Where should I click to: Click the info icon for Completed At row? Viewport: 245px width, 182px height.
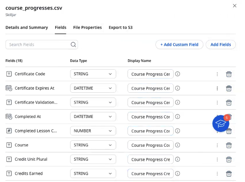pos(178,117)
